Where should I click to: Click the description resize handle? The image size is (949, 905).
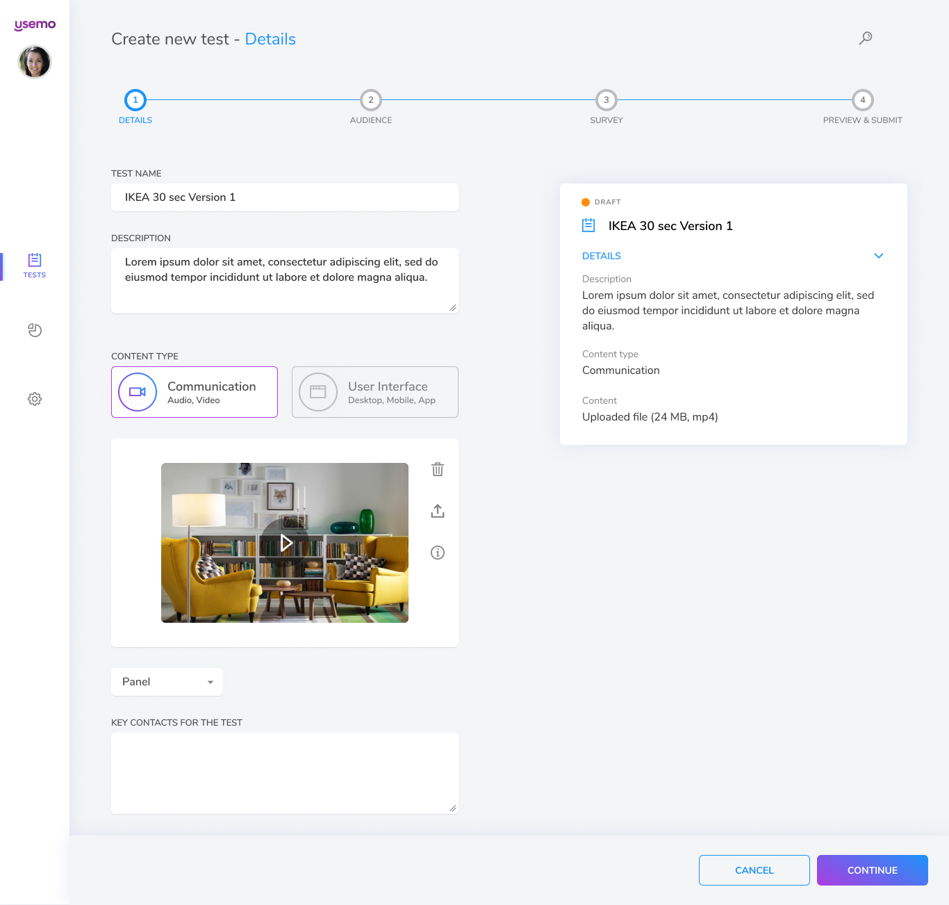453,308
